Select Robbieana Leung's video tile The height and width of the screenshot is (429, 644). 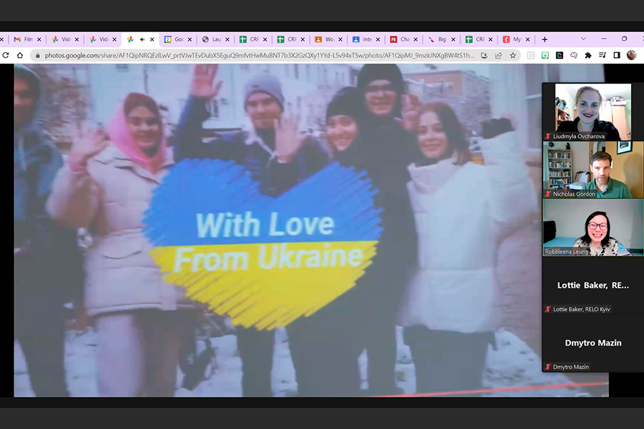(593, 227)
